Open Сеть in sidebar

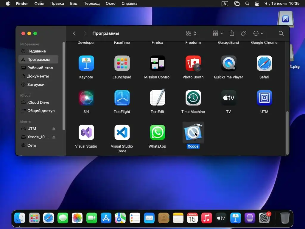point(38,145)
